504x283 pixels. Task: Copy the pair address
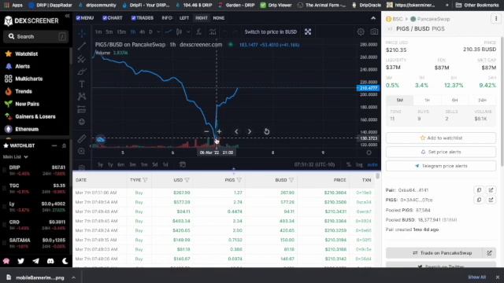[x=479, y=190]
